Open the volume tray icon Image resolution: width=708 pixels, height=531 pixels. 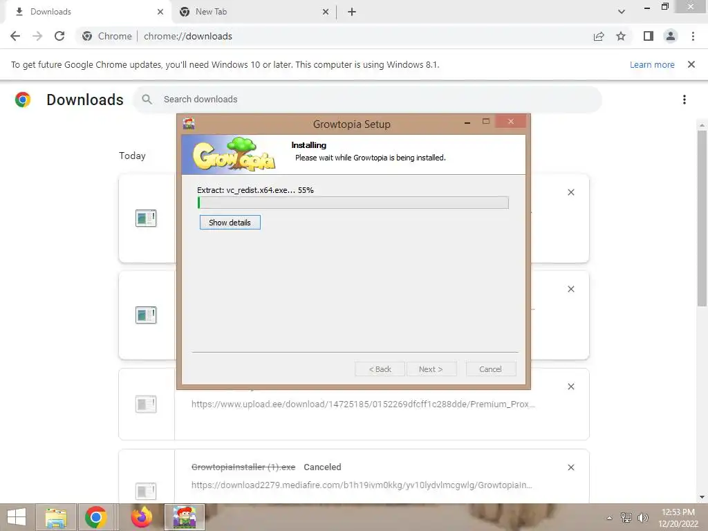(x=642, y=517)
